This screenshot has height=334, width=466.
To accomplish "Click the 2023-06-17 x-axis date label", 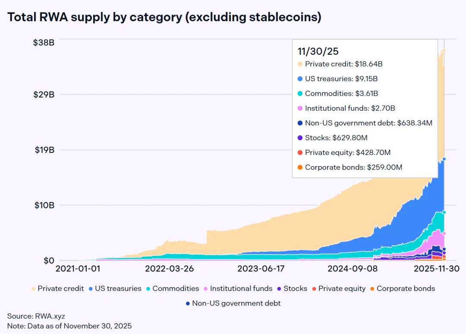I will click(x=262, y=268).
